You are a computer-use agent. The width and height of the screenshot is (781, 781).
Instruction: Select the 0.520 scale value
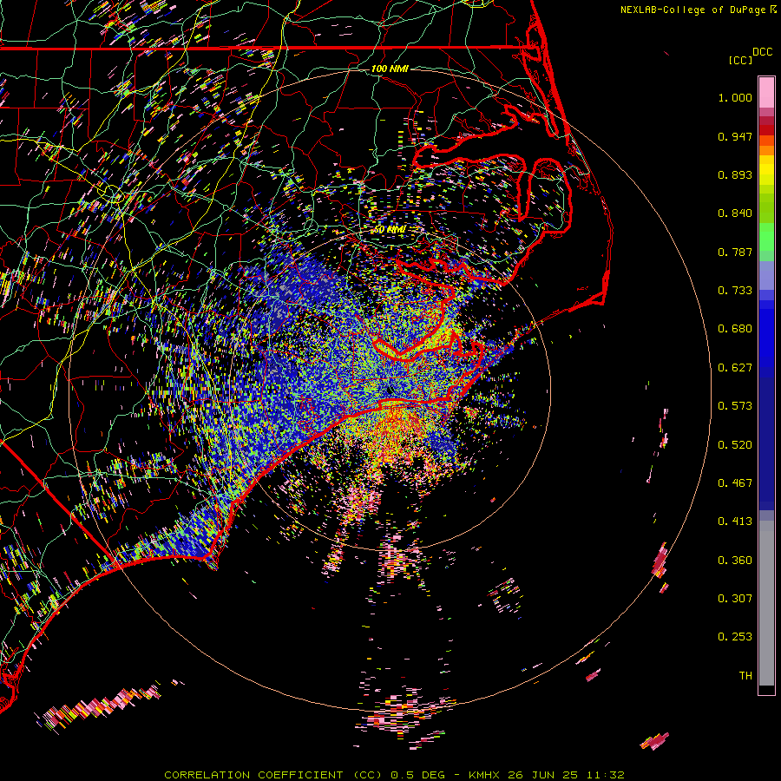[x=735, y=445]
